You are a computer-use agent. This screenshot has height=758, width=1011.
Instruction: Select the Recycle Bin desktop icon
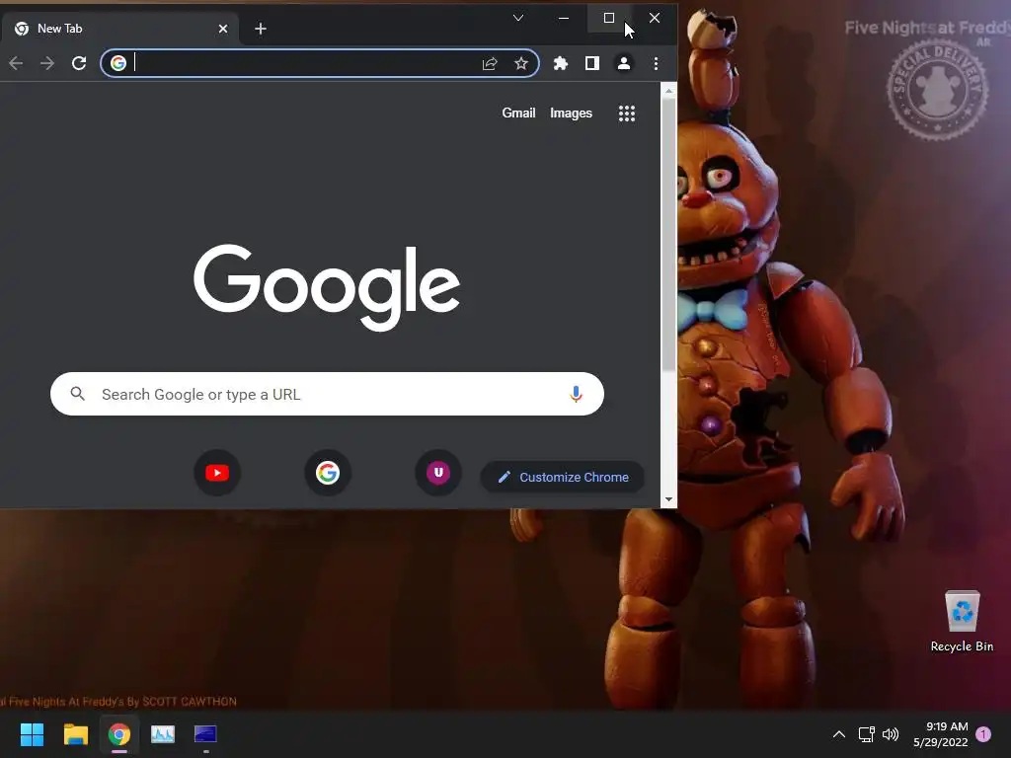[x=962, y=622]
